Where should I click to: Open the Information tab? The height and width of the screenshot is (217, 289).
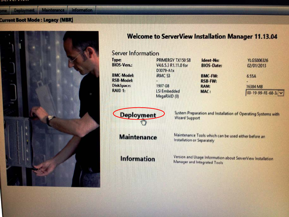click(x=82, y=10)
